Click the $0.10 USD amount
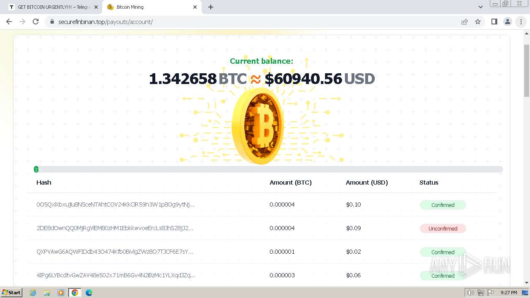Viewport: 530px width, 298px height. click(x=354, y=204)
